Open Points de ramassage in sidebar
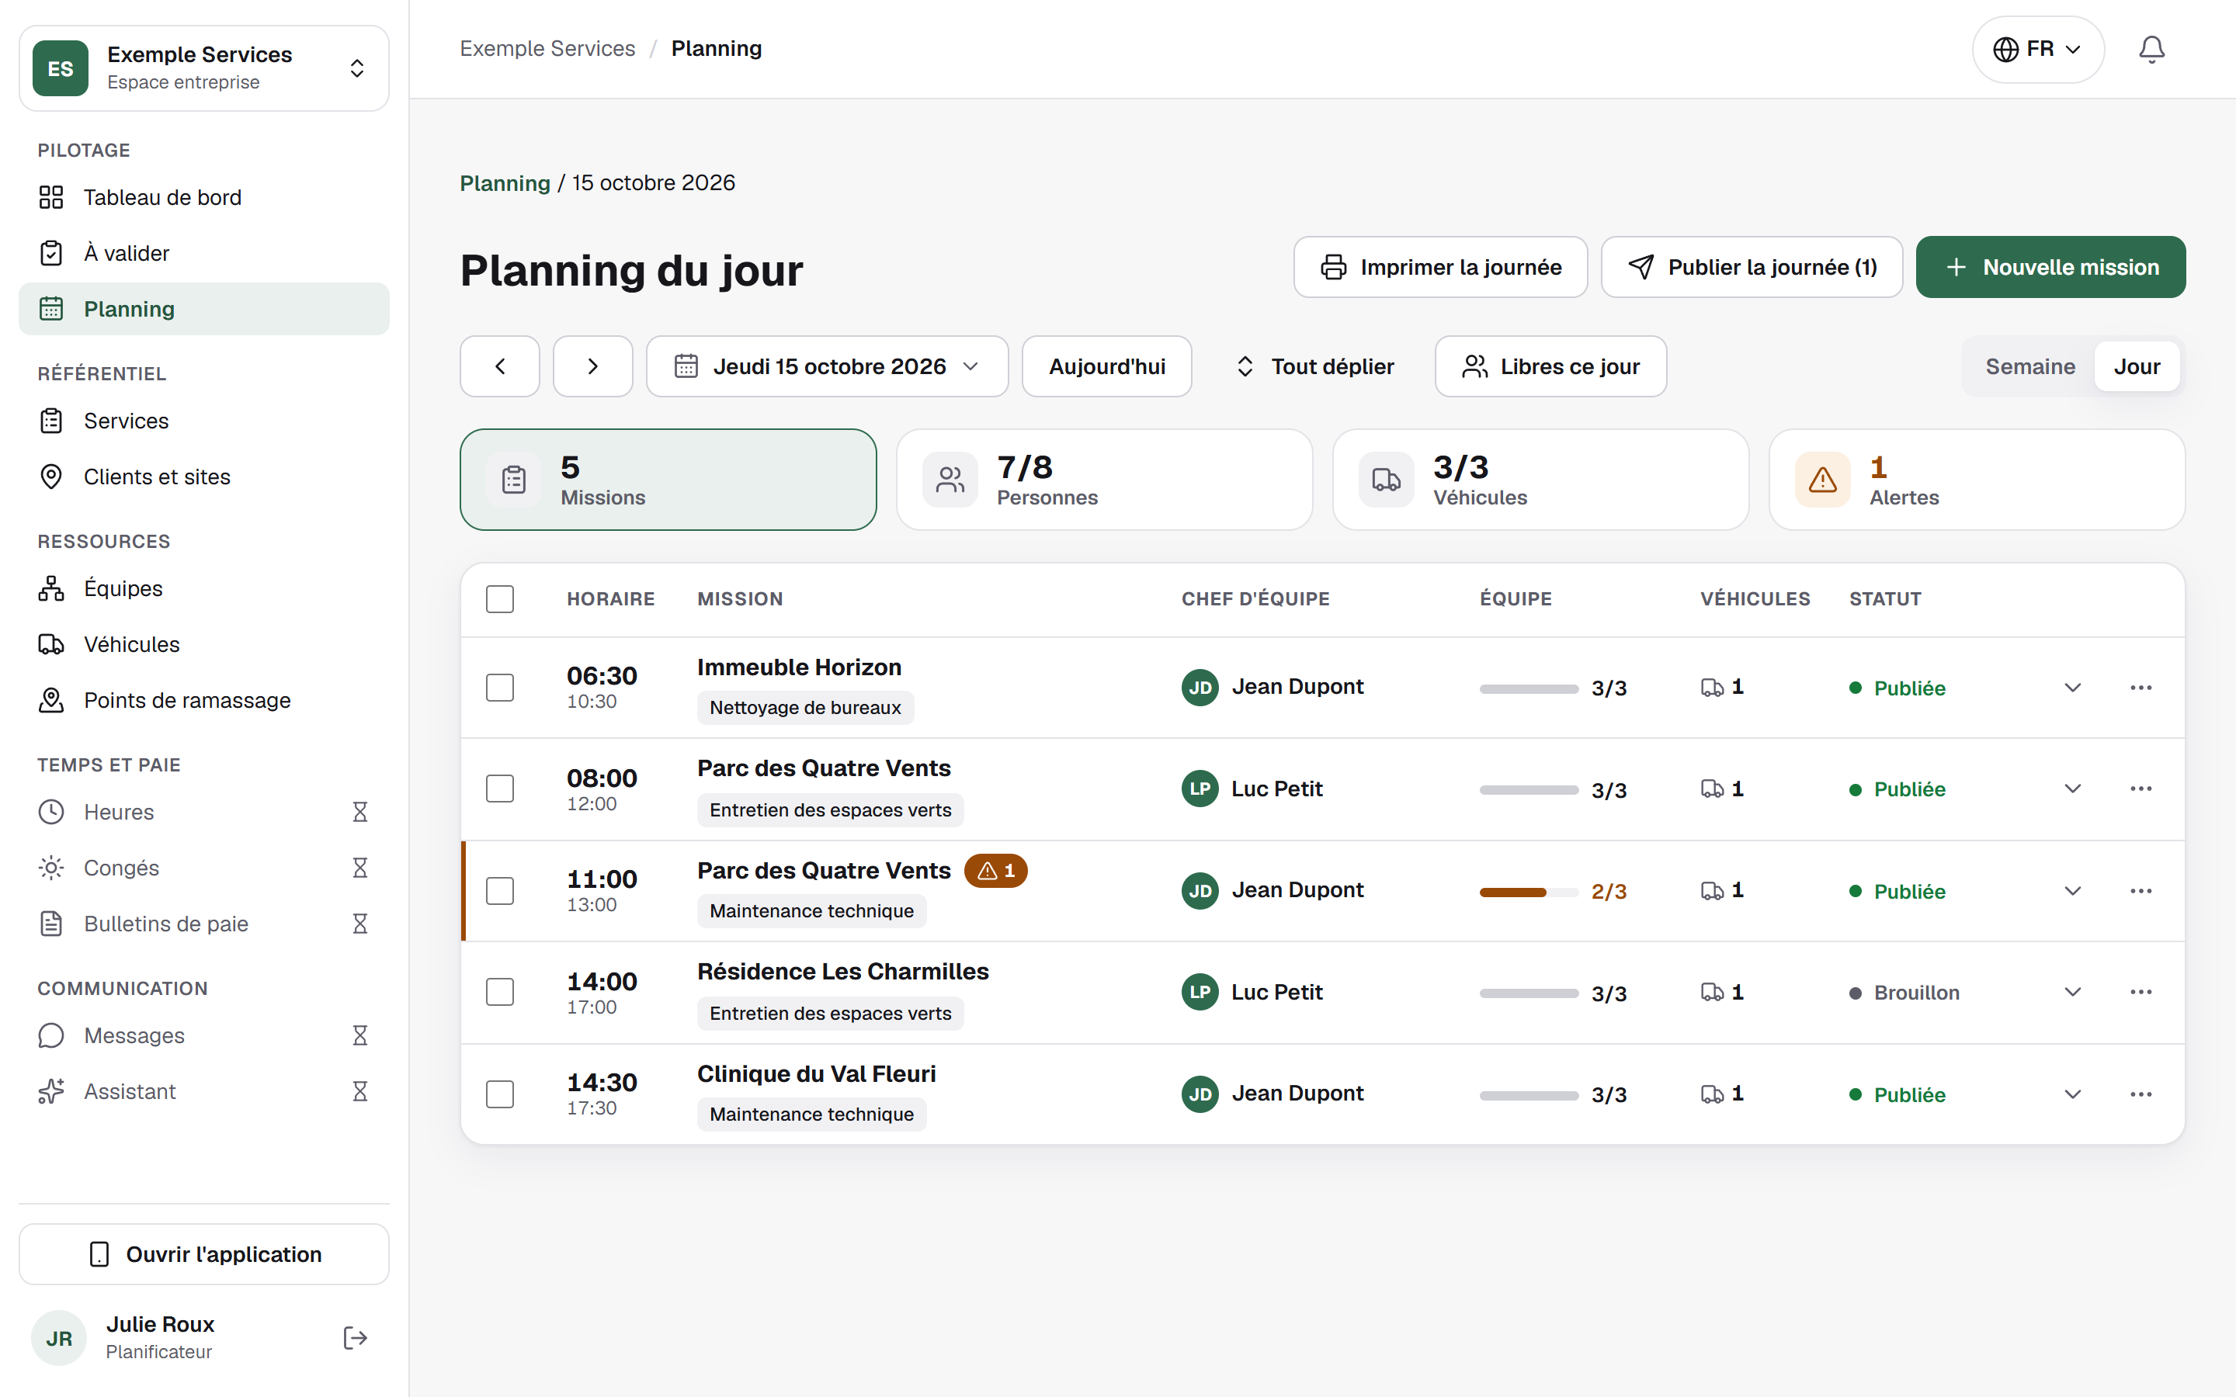The image size is (2236, 1397). [204, 700]
